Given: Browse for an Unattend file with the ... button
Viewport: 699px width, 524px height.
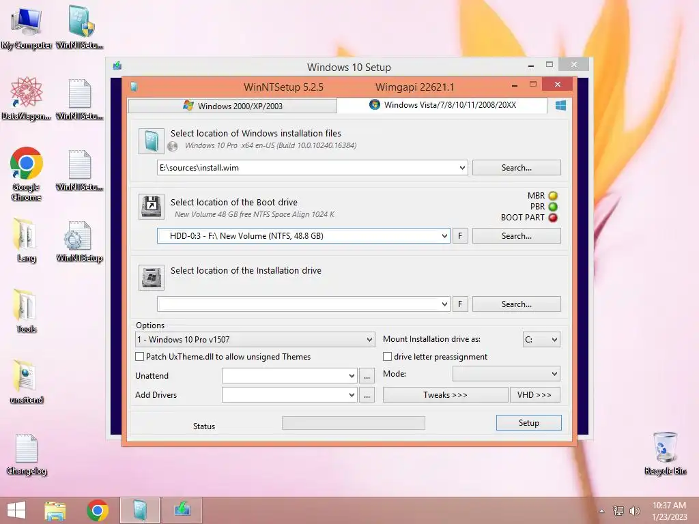Looking at the screenshot, I should click(x=367, y=376).
